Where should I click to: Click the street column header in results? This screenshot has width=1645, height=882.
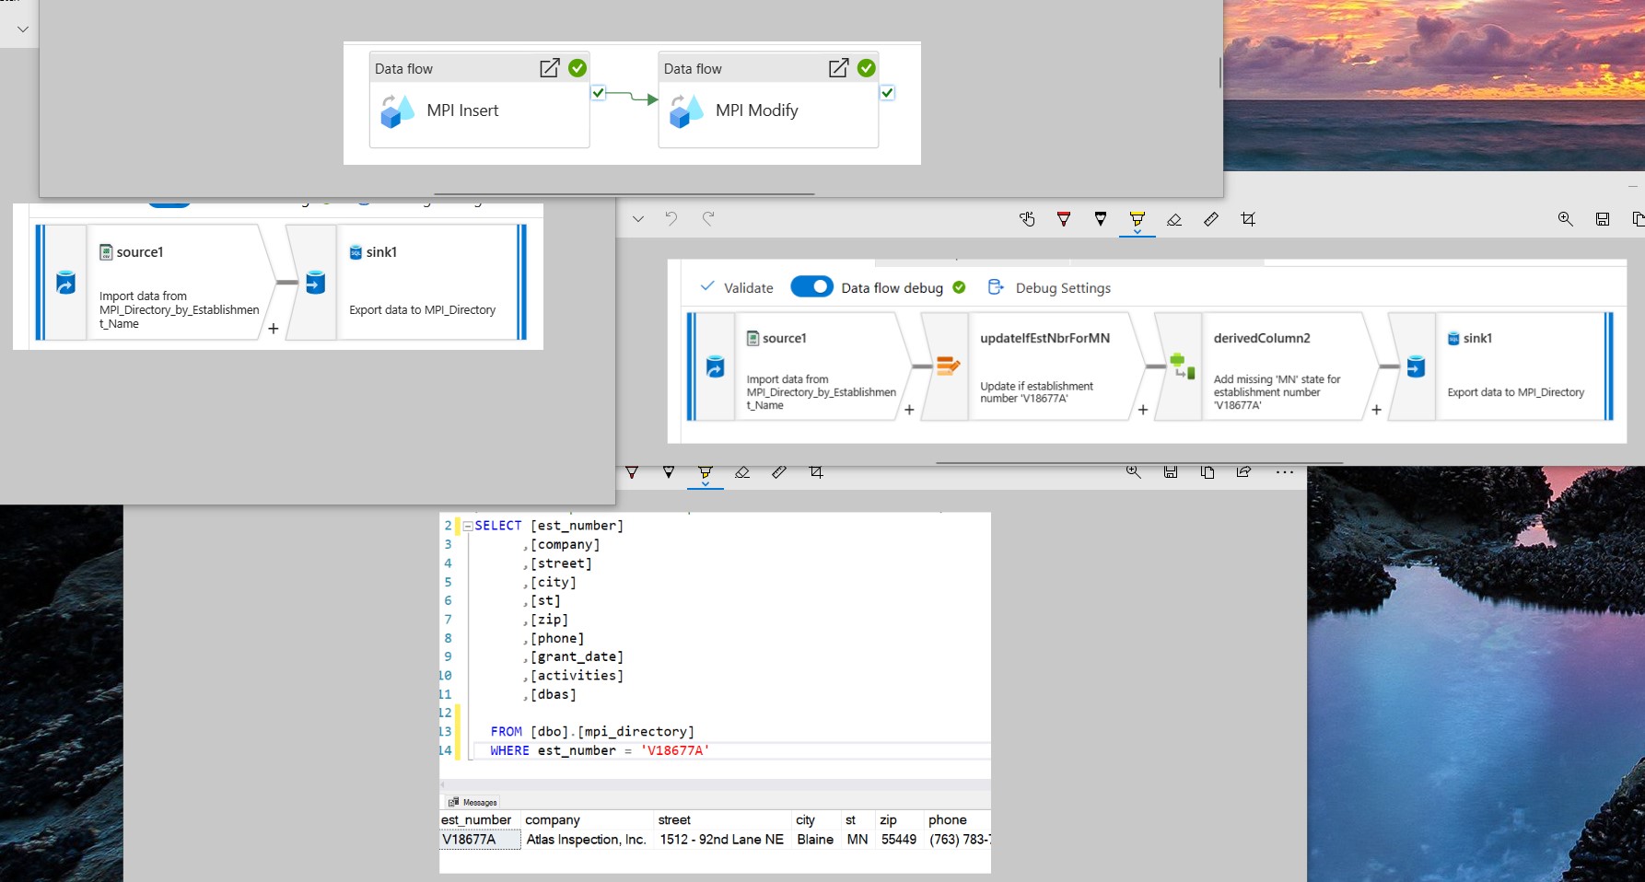(674, 819)
